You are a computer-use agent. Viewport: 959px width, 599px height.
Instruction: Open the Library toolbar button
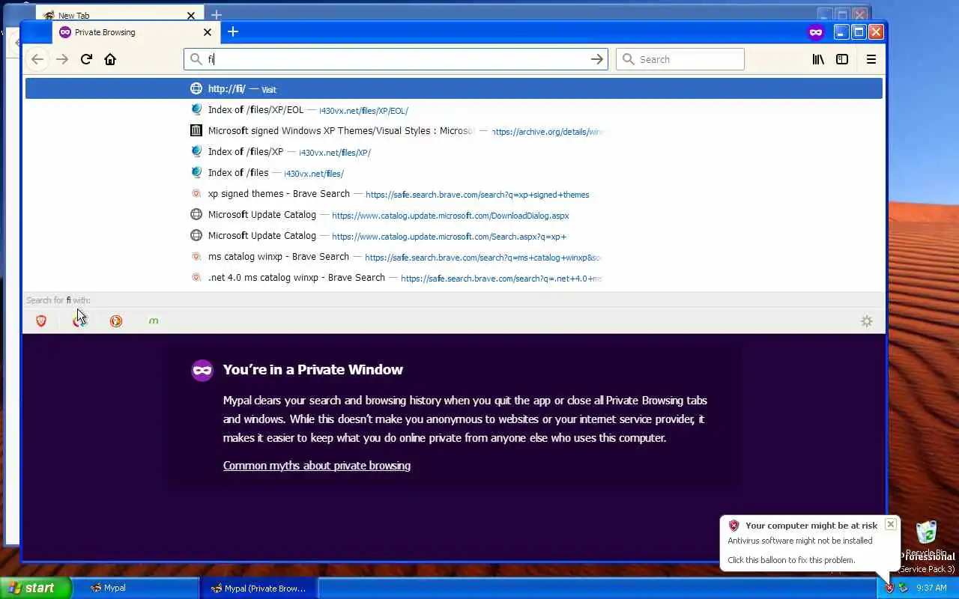pos(818,59)
